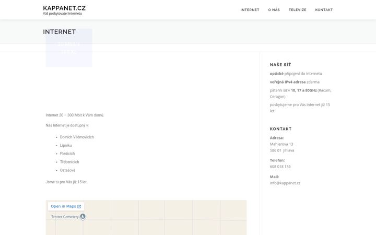
Task: Select the Trotter Cemetery map label
Action: click(65, 217)
